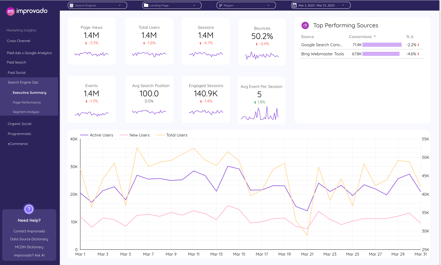Expand the Search Engines dropdown arrow

(x=120, y=5)
